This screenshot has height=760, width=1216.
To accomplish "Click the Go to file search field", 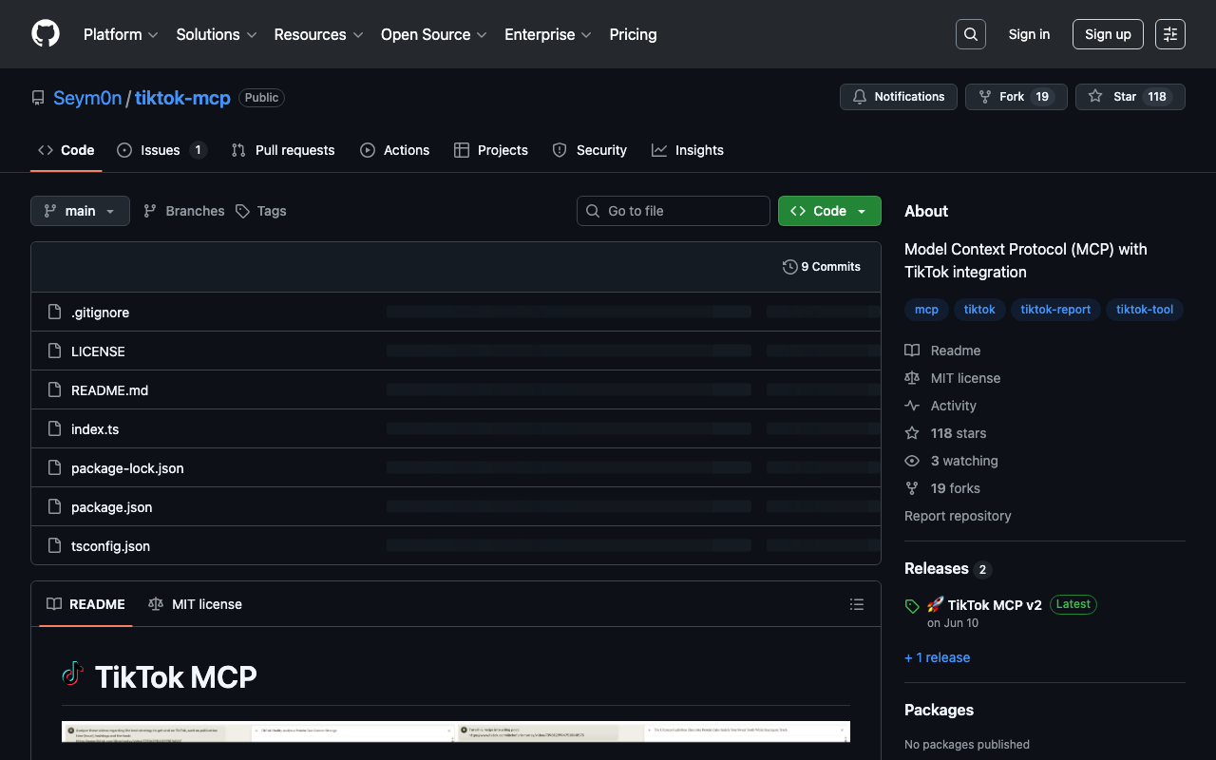I will click(x=673, y=211).
